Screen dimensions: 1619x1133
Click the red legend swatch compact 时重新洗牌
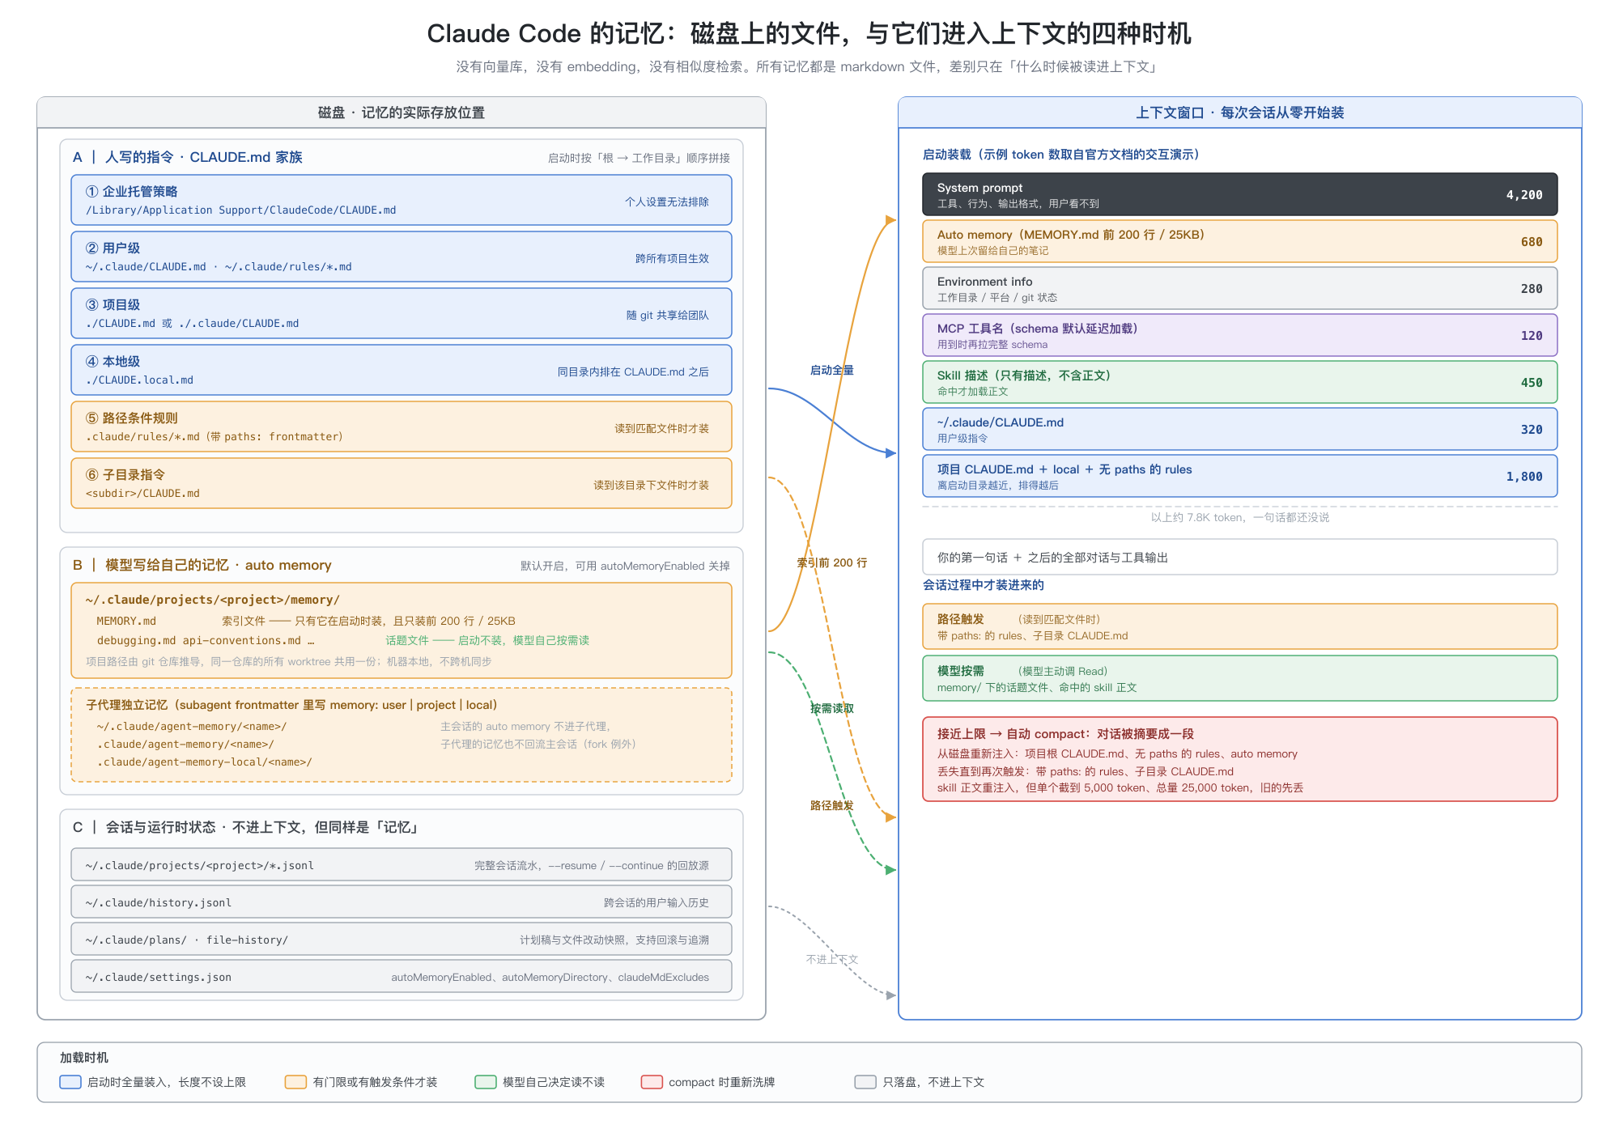(652, 1082)
